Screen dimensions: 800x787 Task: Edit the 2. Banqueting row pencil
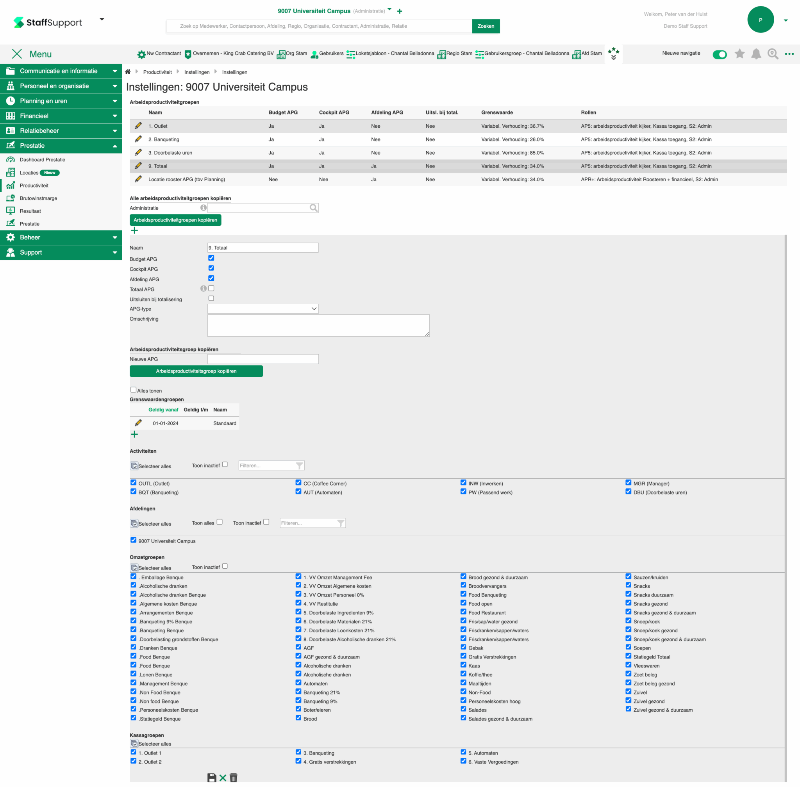138,139
